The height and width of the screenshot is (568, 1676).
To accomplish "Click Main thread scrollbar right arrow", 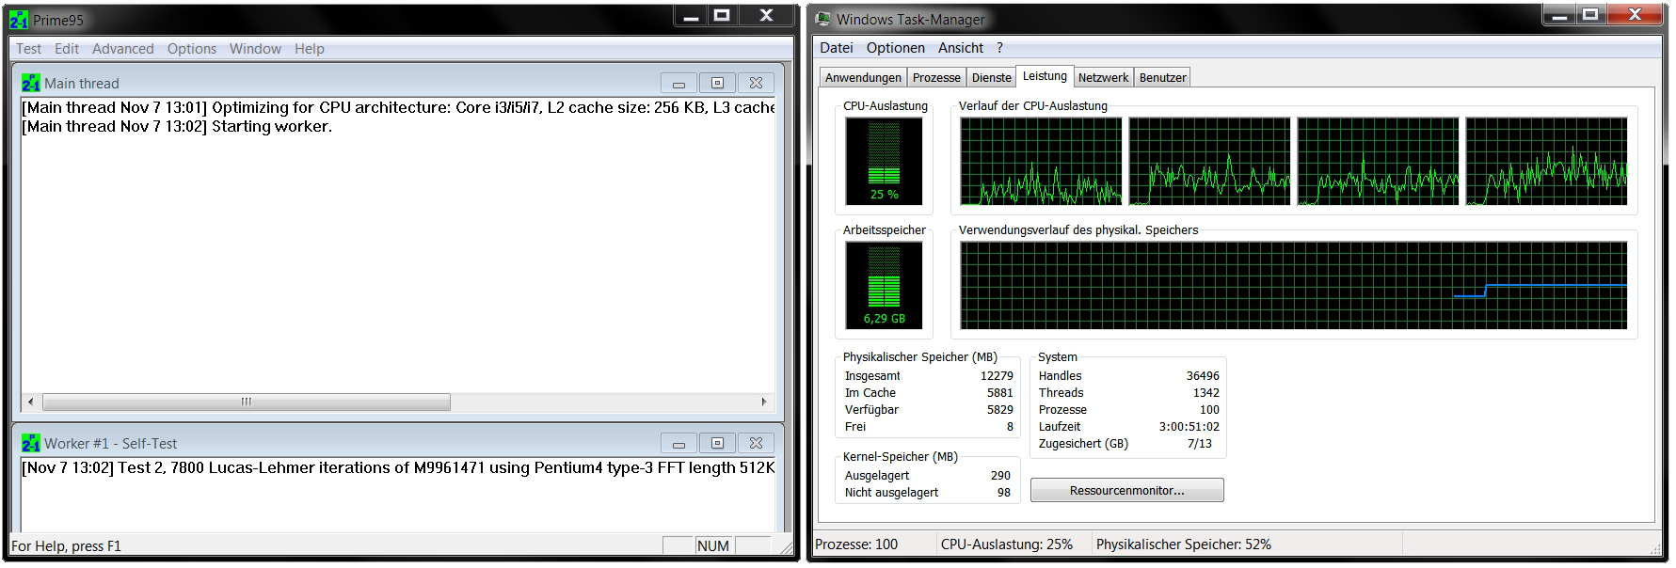I will (764, 402).
